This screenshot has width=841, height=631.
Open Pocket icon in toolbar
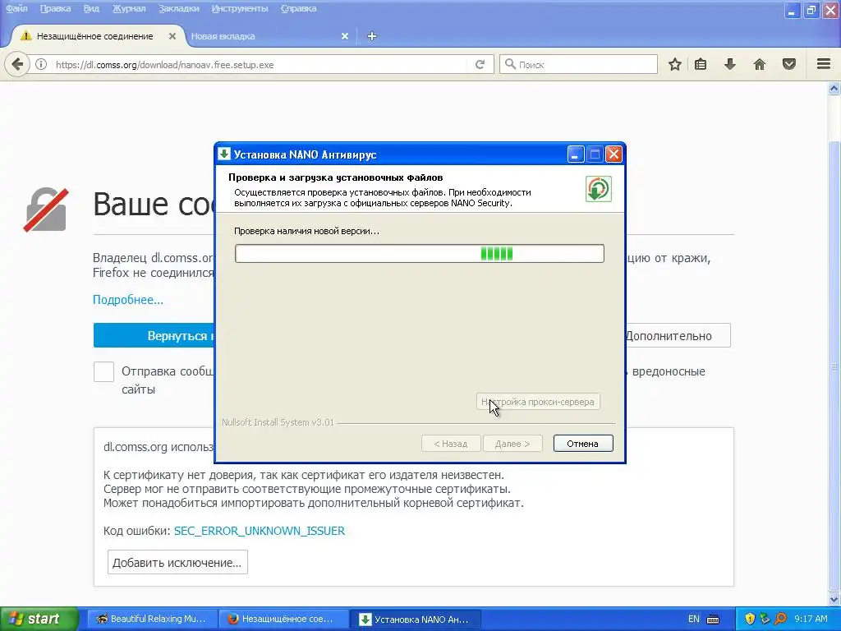(789, 64)
